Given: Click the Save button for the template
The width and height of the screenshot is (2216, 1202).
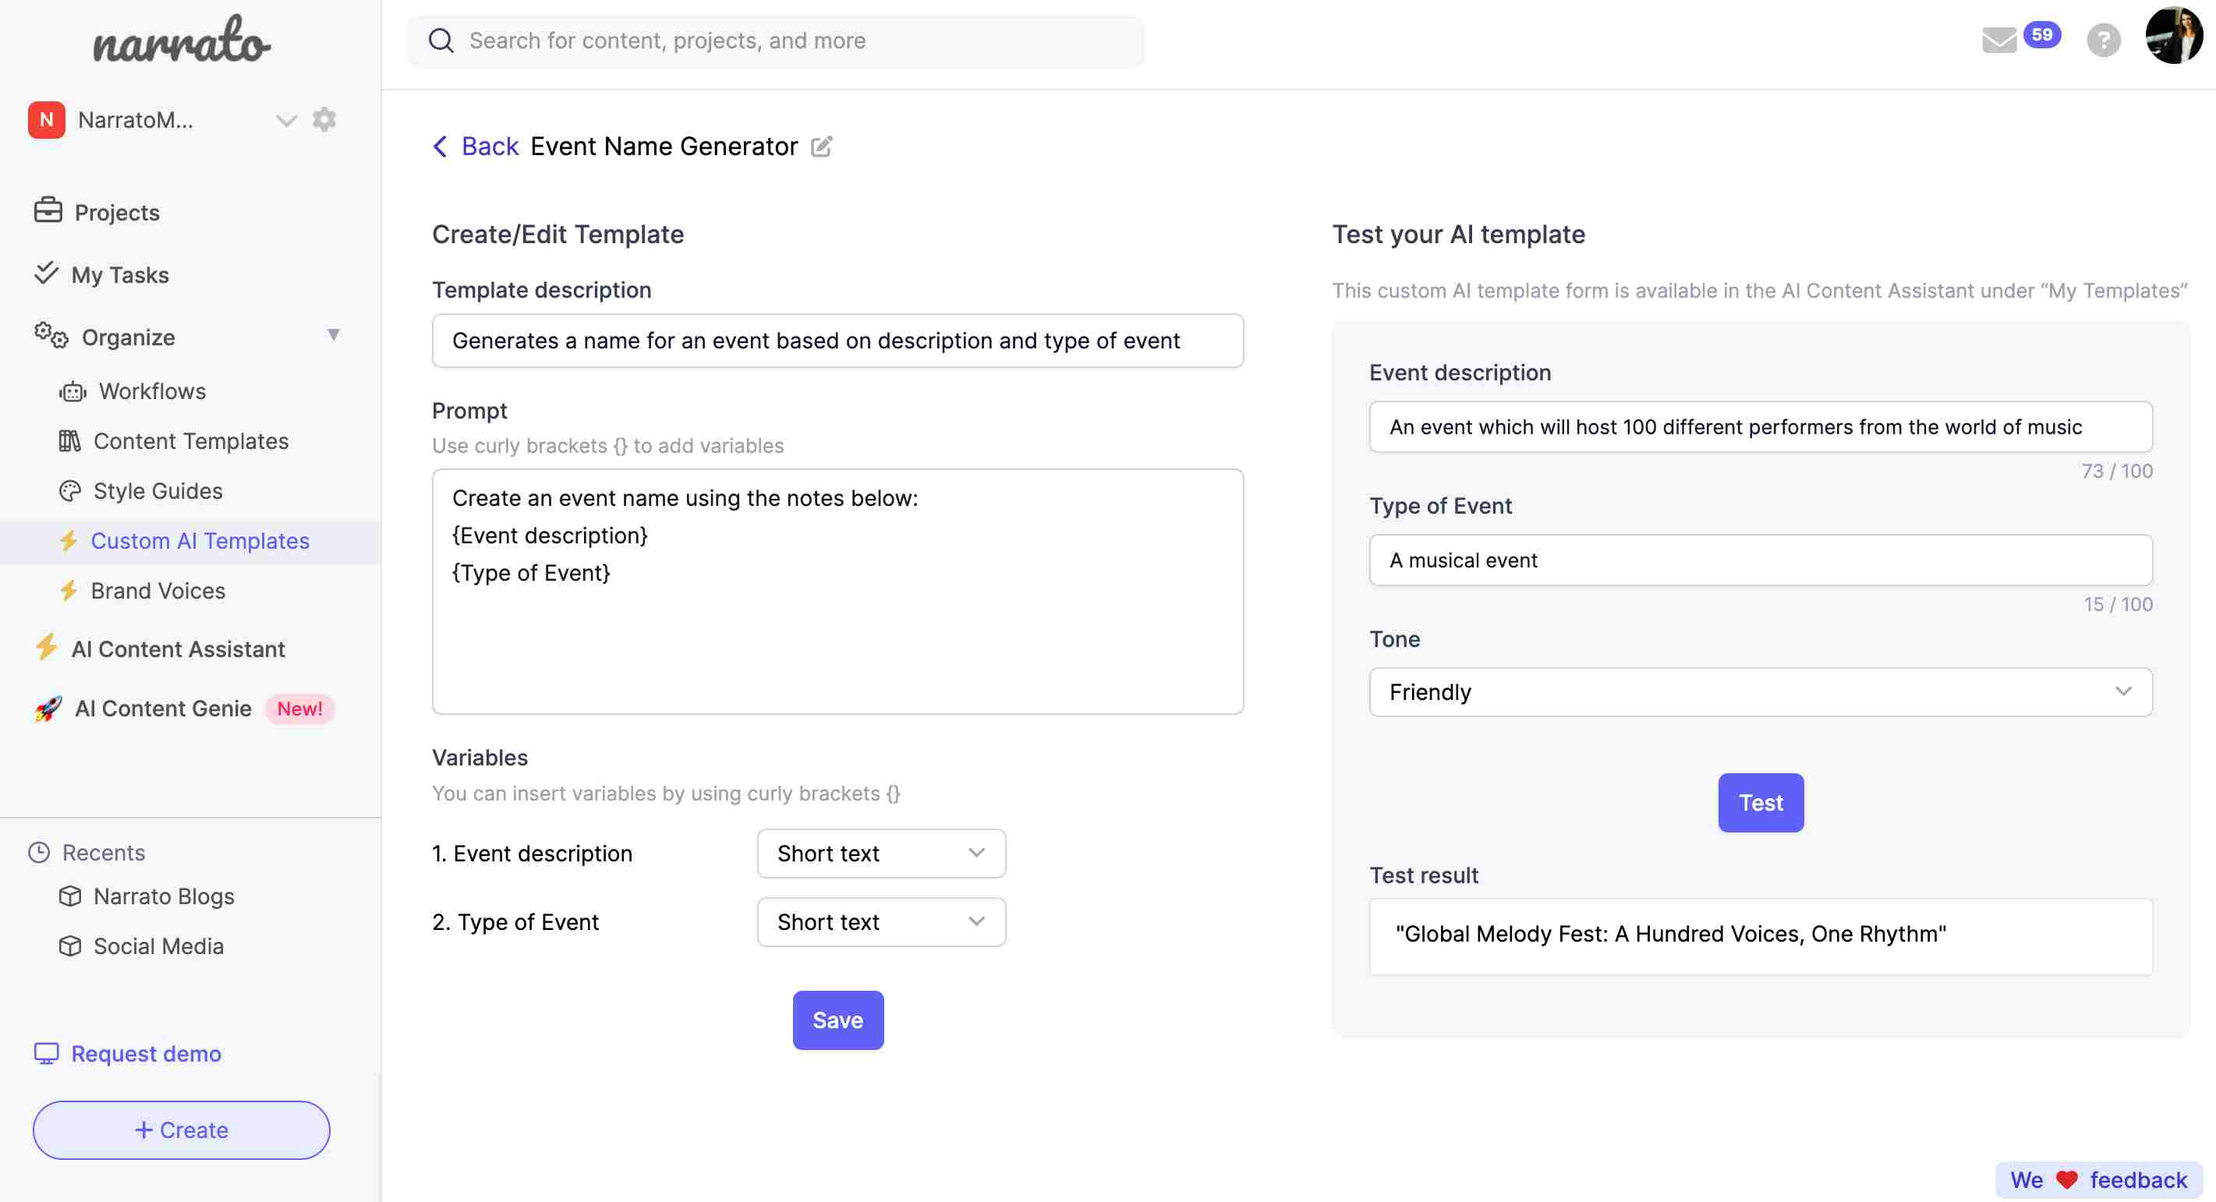Looking at the screenshot, I should [x=837, y=1020].
